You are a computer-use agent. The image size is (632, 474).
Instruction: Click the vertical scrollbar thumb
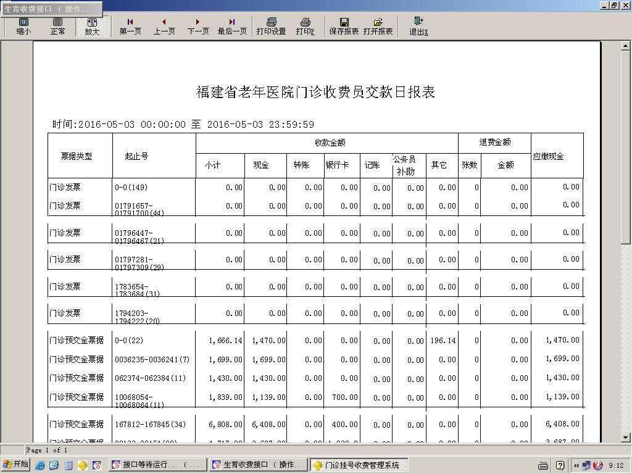[x=626, y=147]
